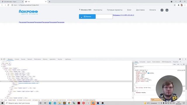Switch to the Sources tab
The width and height of the screenshot is (187, 105).
coord(23,59)
